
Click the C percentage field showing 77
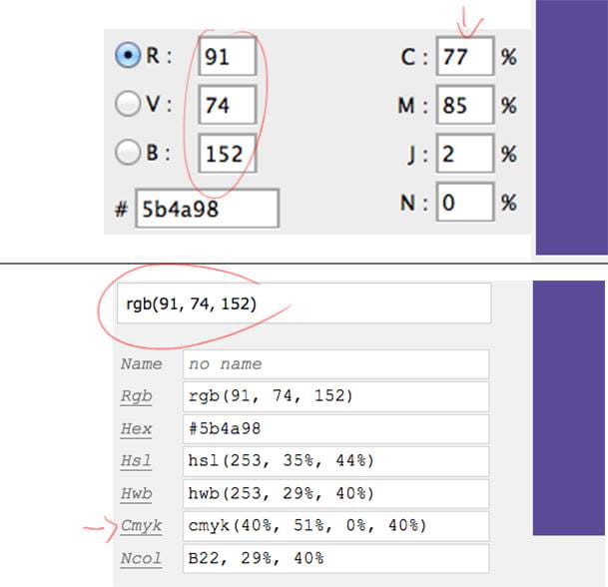(465, 56)
